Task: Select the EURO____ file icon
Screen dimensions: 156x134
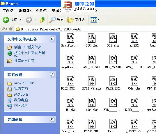Action: pos(134,102)
